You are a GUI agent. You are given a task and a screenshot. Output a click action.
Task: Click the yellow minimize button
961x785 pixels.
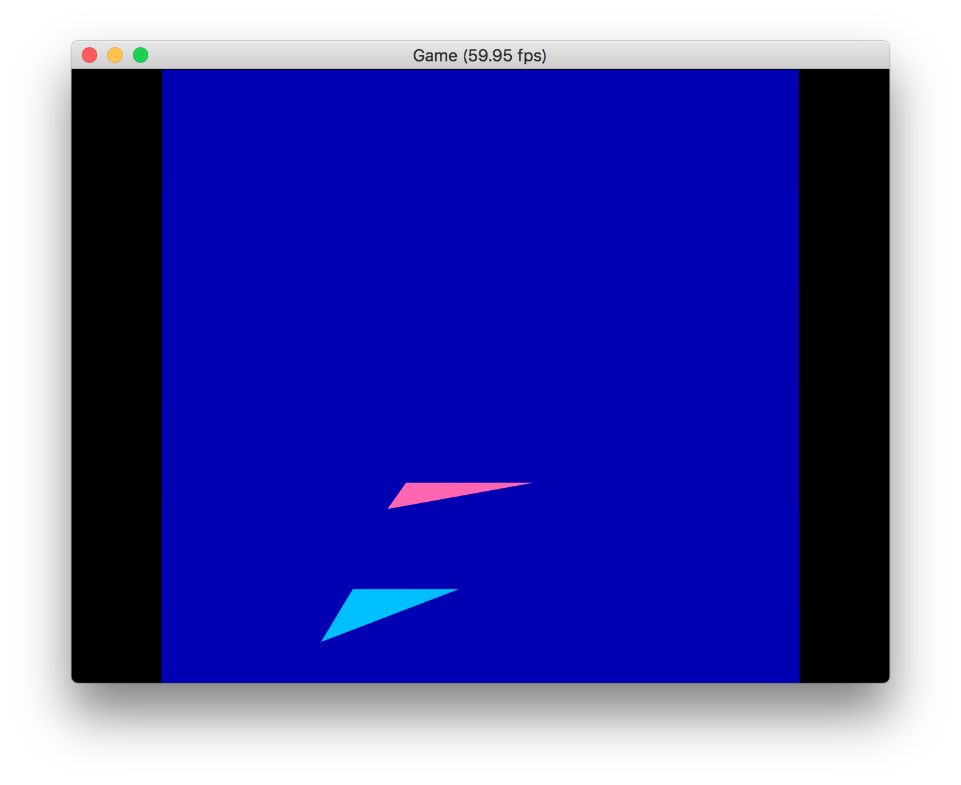[114, 55]
